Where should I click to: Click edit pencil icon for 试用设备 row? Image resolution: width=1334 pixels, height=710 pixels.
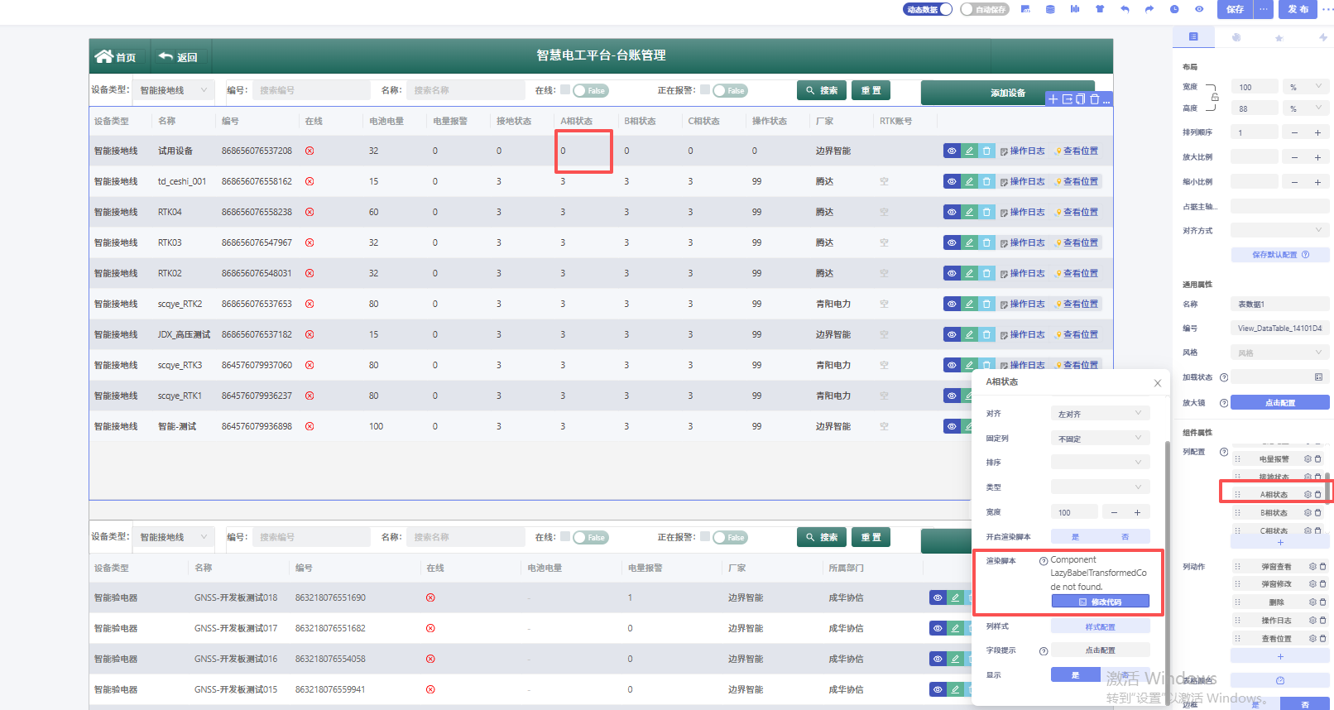[x=969, y=151]
